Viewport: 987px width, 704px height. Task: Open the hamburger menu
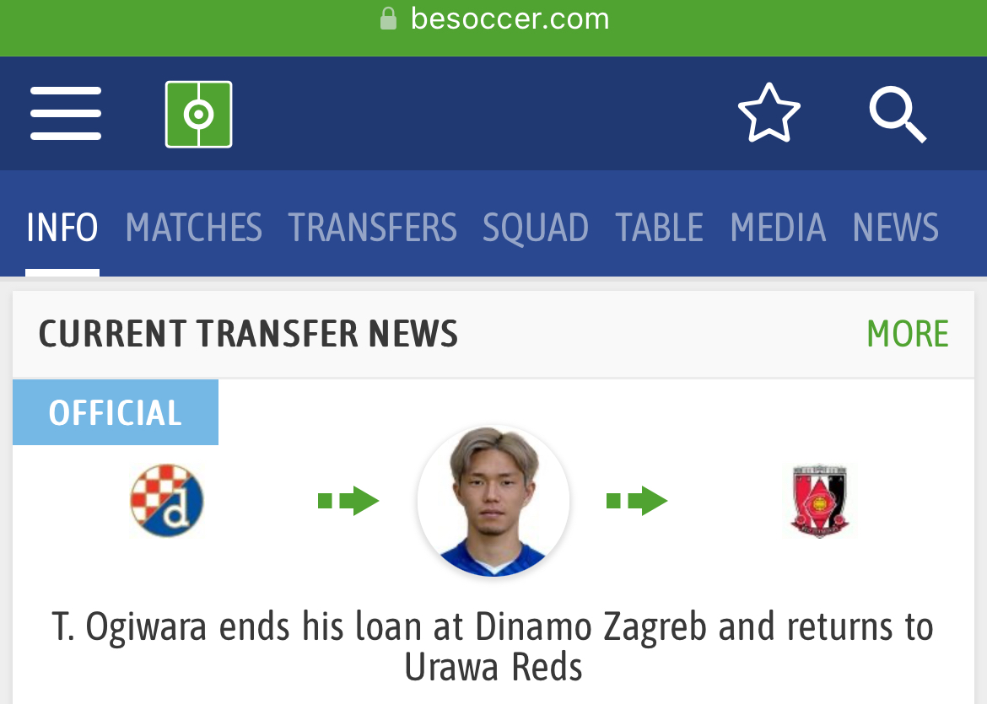pos(66,113)
